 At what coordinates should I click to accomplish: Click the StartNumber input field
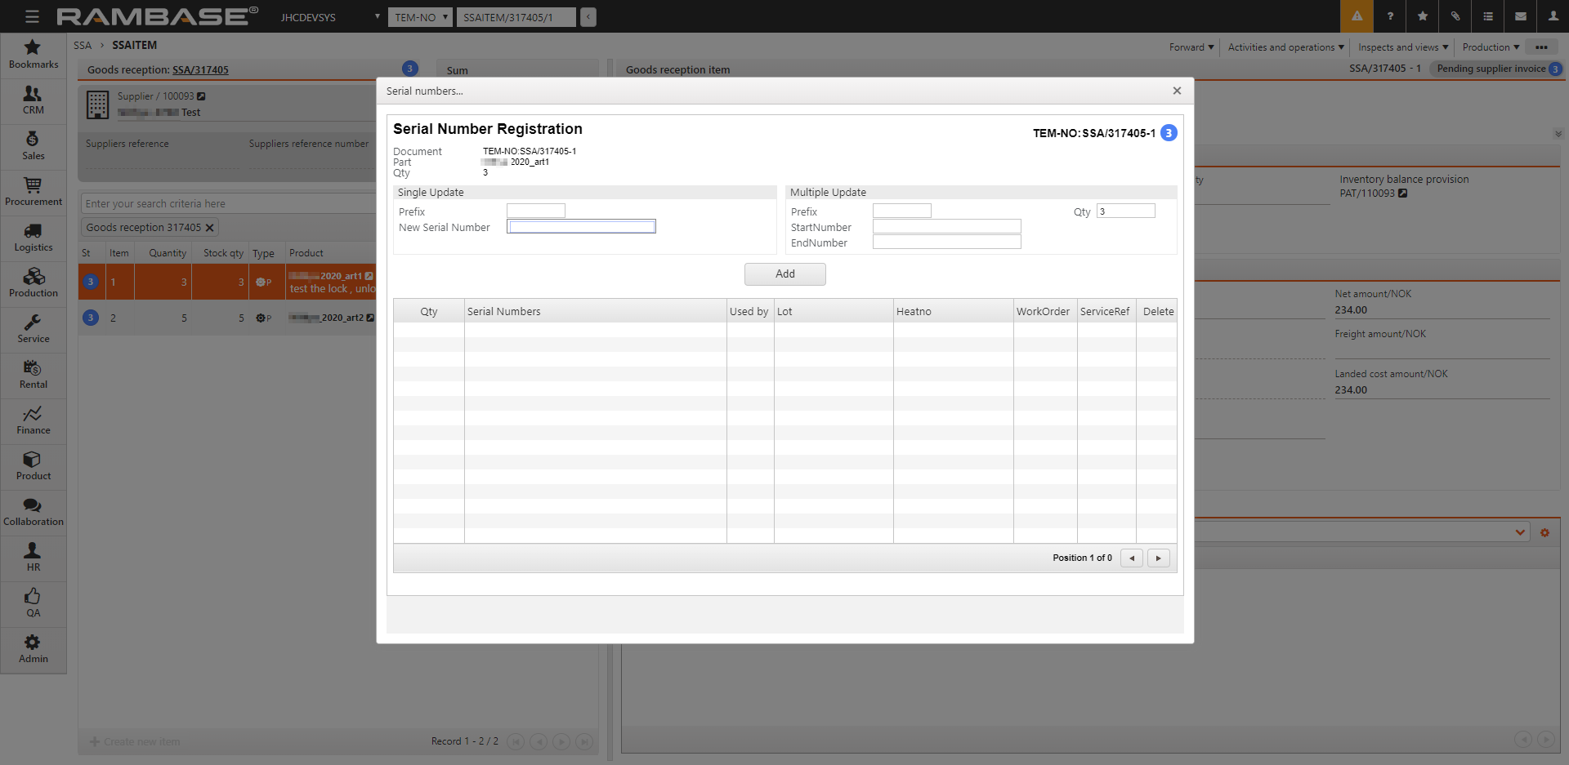[946, 227]
